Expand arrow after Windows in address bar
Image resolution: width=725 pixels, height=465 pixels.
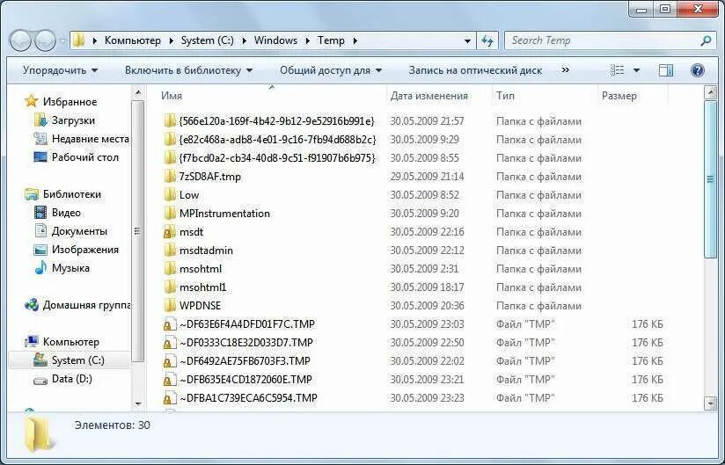tap(307, 40)
